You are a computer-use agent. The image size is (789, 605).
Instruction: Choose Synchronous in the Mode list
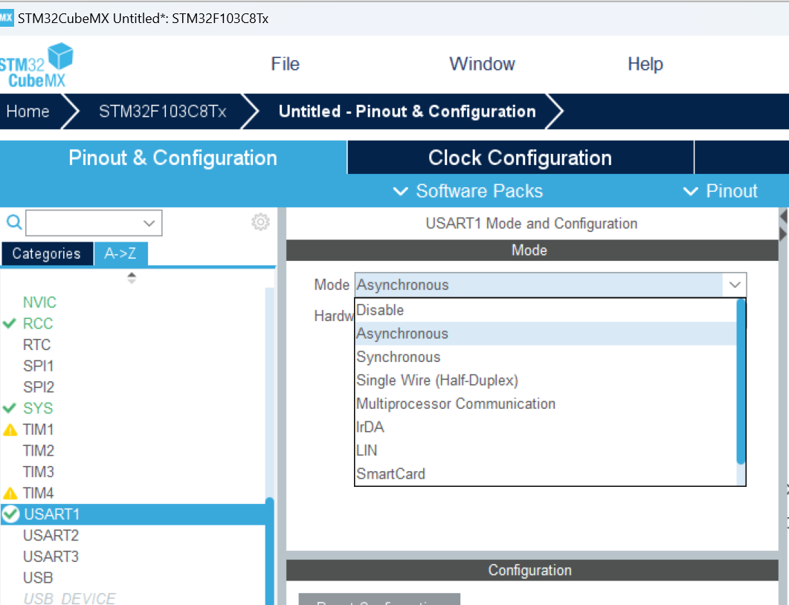click(545, 357)
